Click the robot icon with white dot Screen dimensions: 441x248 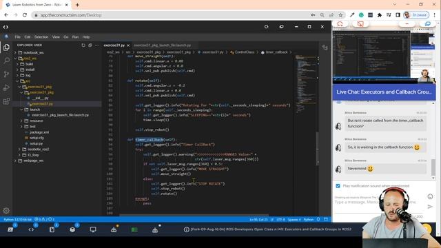155,229
